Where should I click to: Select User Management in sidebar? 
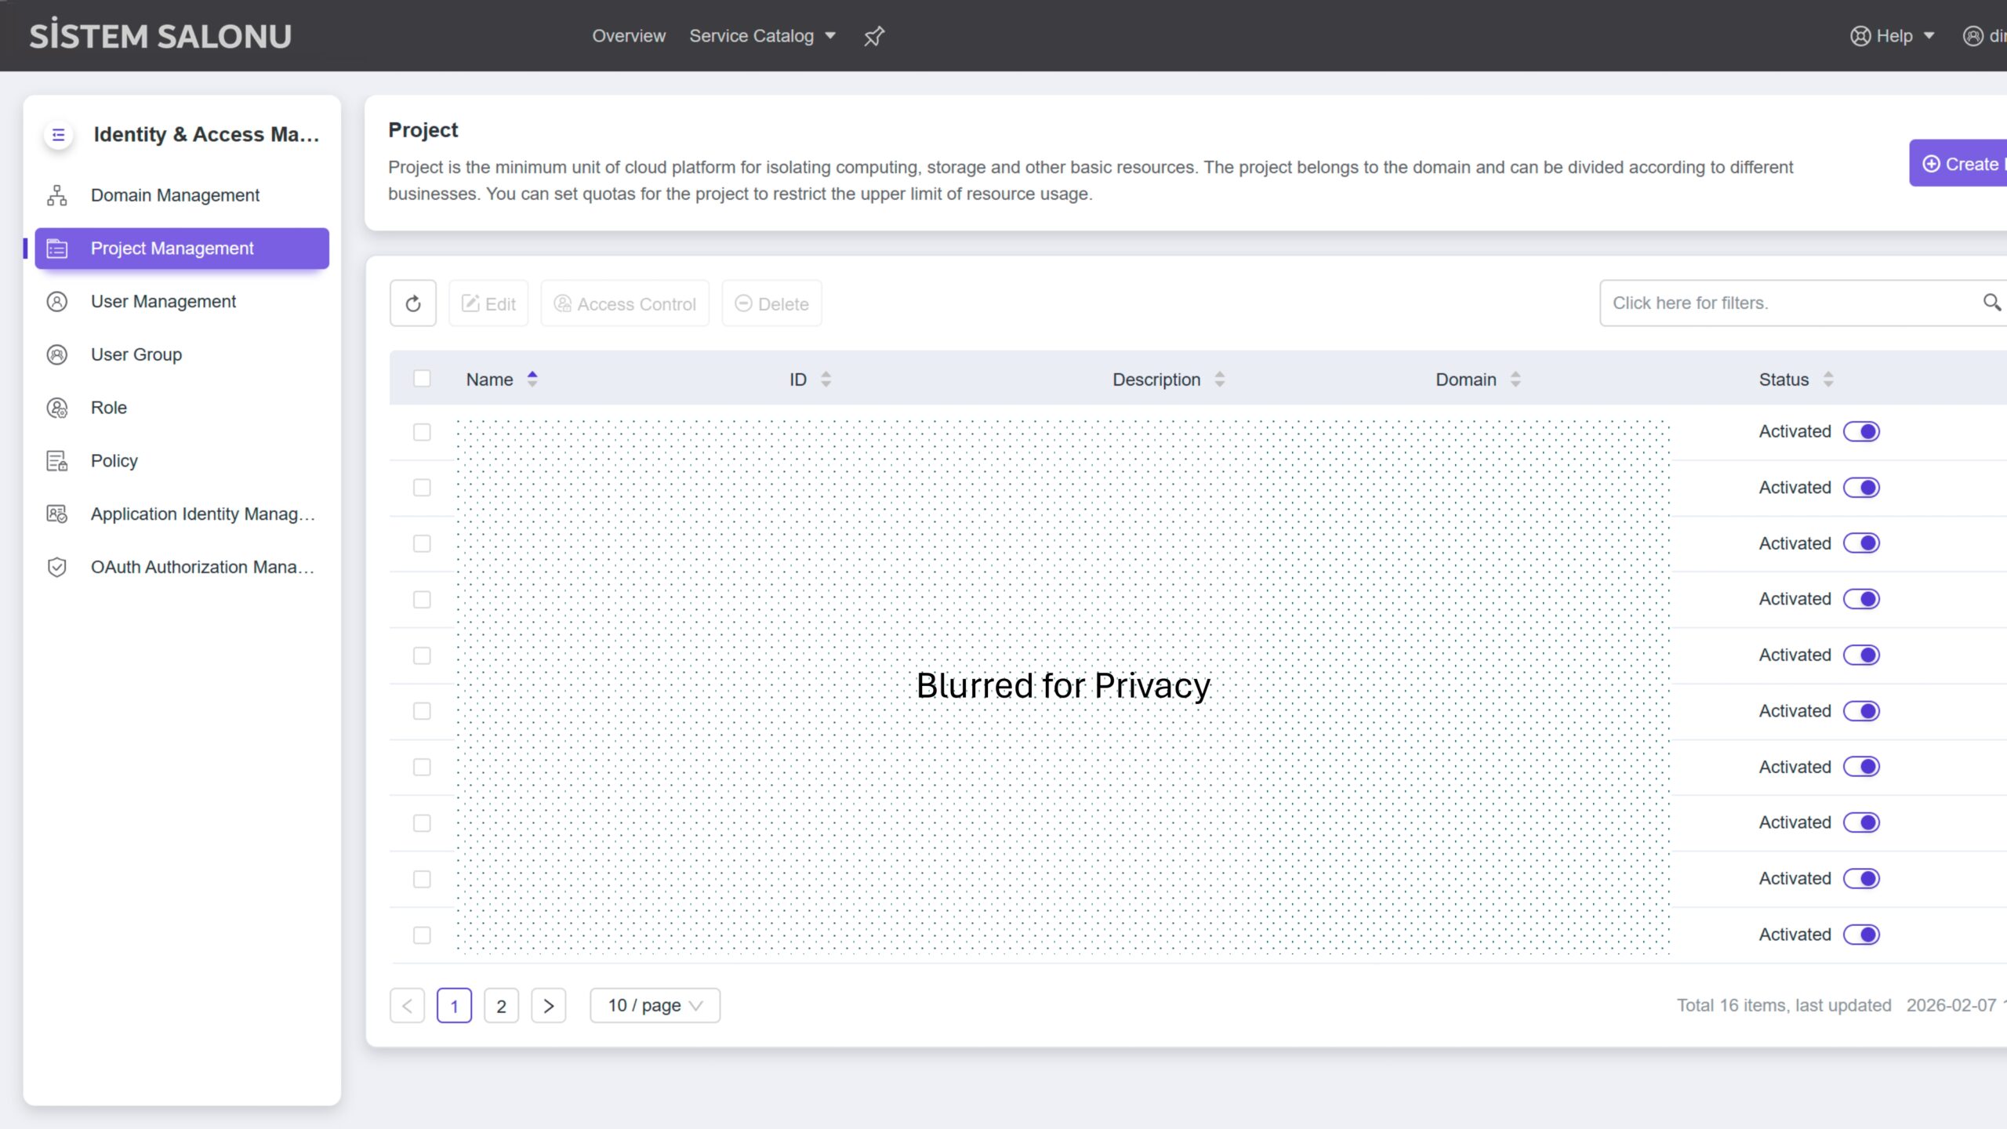163,302
